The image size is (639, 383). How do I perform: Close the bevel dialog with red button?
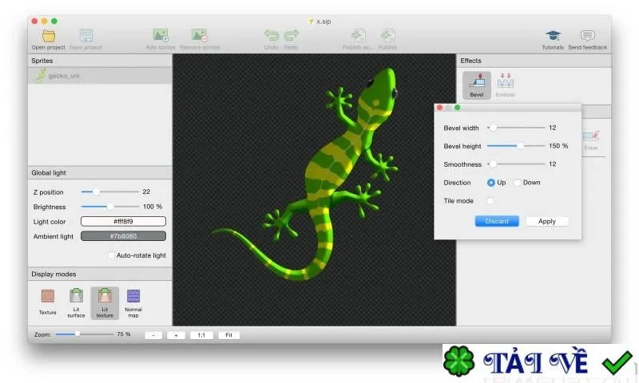(439, 108)
